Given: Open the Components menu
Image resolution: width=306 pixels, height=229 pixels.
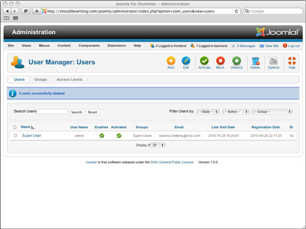Looking at the screenshot, I should coord(89,46).
